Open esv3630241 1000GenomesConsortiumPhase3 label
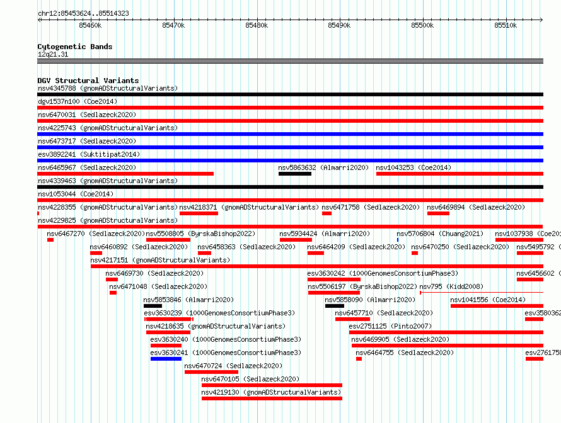 click(x=226, y=352)
